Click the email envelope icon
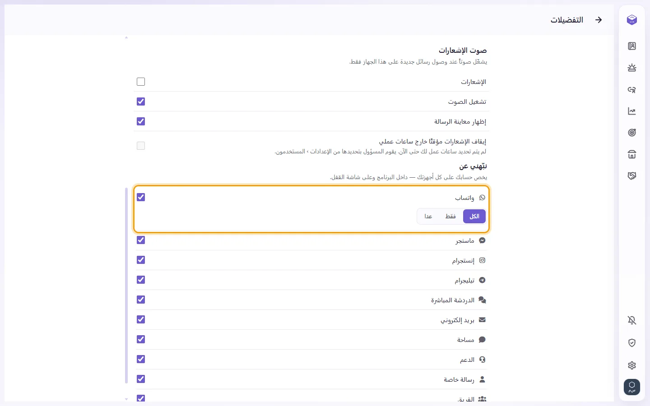The width and height of the screenshot is (650, 406). (482, 320)
